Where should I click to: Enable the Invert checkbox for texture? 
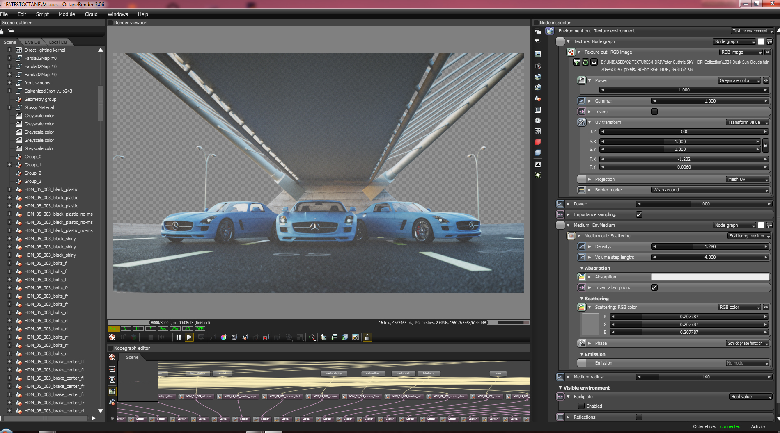tap(654, 112)
